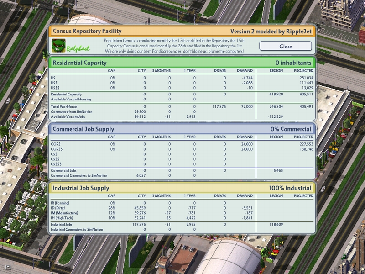Select the Residential Capacity green section header
This screenshot has width=365, height=274.
182,63
